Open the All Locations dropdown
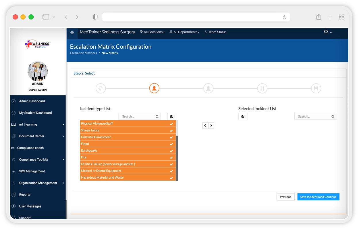 point(152,32)
